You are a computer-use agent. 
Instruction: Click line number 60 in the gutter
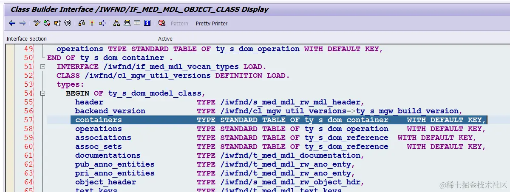[x=28, y=146]
